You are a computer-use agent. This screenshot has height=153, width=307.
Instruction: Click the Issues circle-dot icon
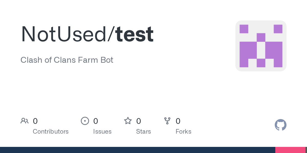[85, 121]
